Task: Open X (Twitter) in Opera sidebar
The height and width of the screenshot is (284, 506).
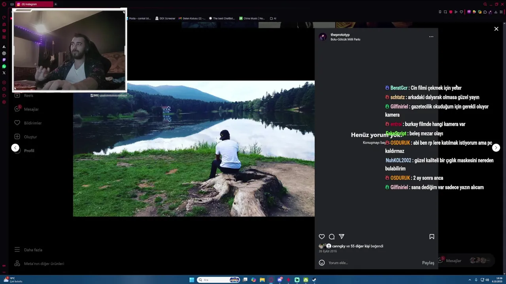Action: [x=4, y=73]
